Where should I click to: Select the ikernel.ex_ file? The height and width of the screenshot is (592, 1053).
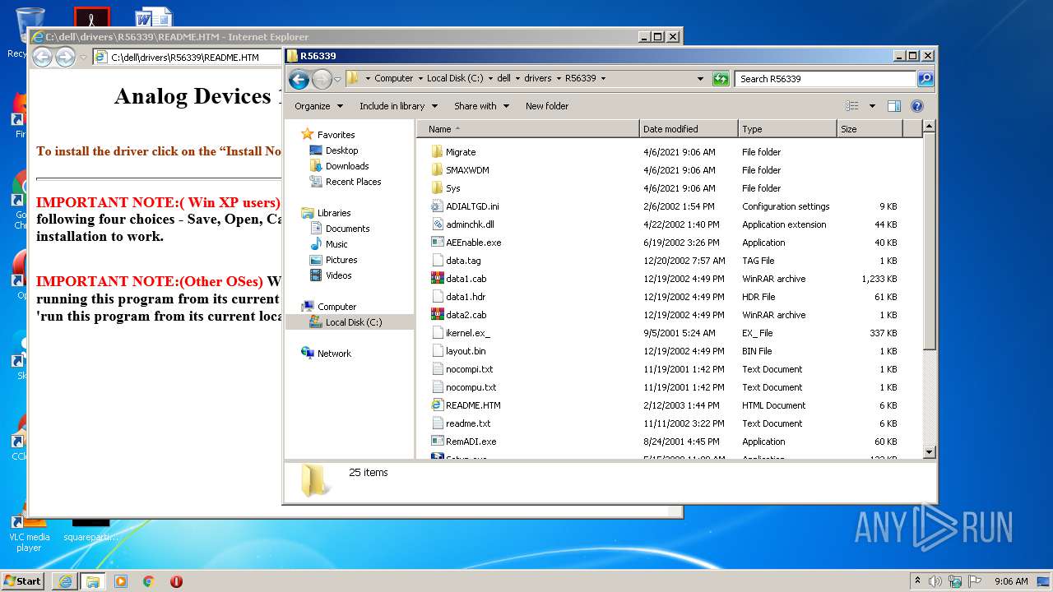(468, 333)
